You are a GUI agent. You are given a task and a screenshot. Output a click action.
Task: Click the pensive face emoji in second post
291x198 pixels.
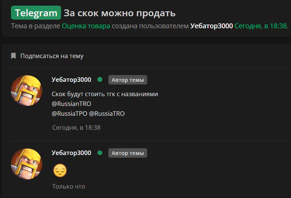coord(60,170)
